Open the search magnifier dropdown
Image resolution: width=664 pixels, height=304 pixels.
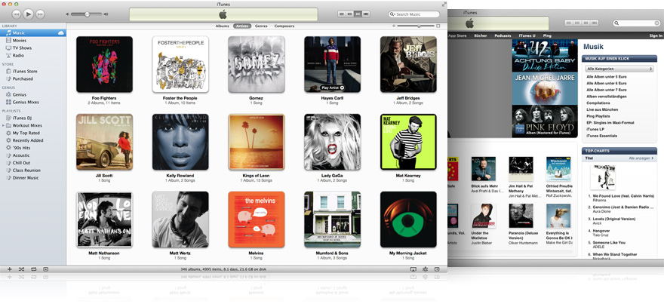click(393, 14)
